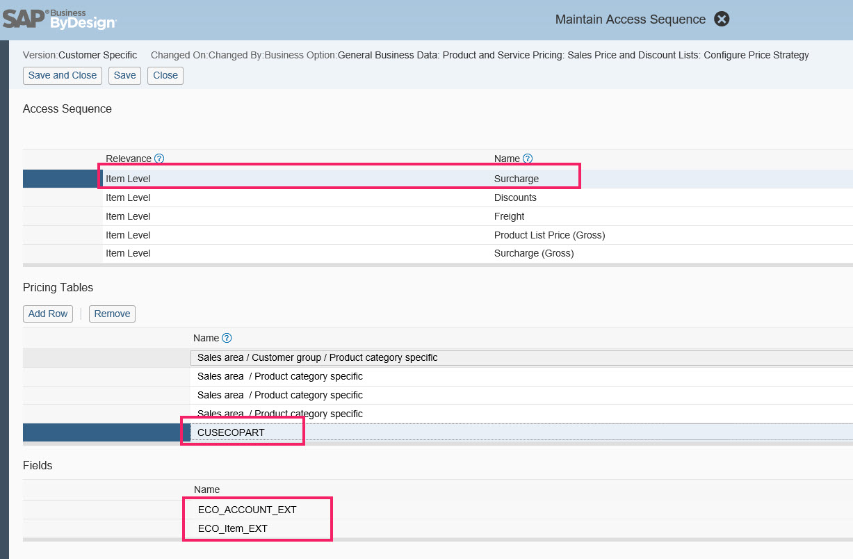
Task: Click the SAP Business ByDesign logo
Action: (60, 19)
